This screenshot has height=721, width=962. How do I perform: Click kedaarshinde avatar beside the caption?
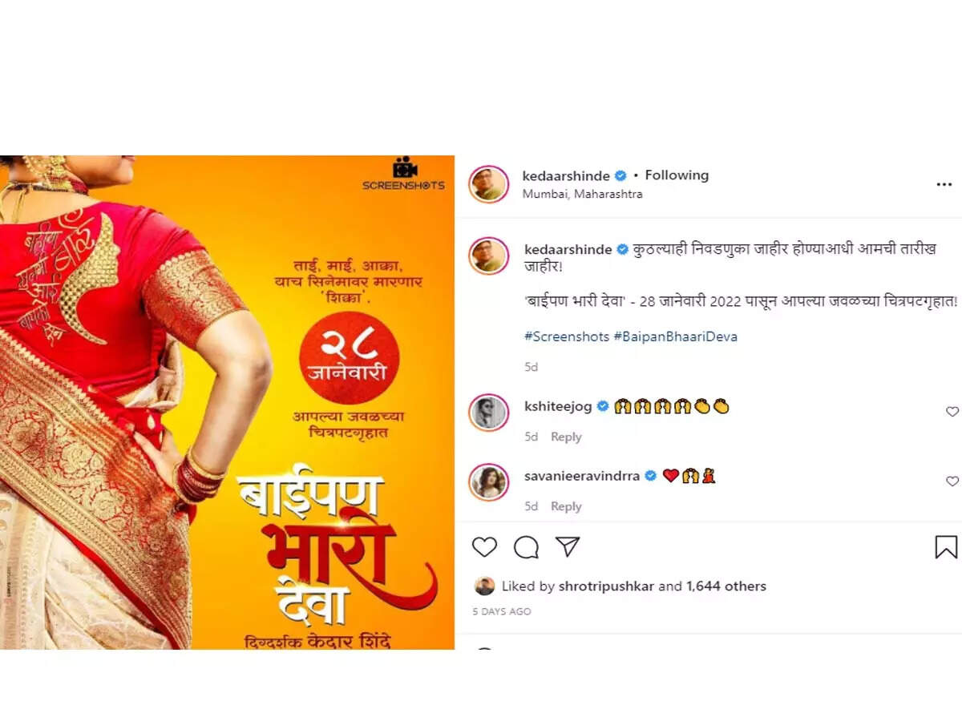(489, 256)
